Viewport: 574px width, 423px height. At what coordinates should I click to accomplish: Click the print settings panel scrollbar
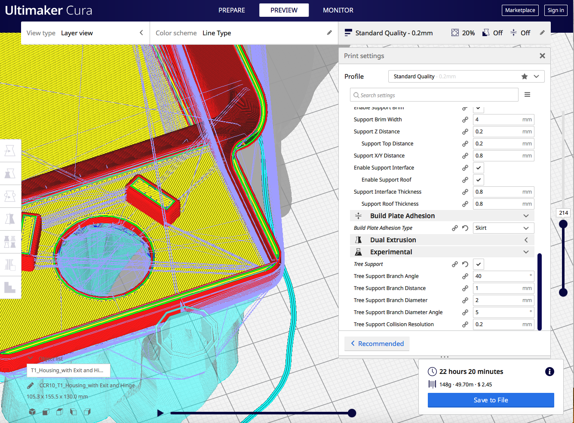540,292
